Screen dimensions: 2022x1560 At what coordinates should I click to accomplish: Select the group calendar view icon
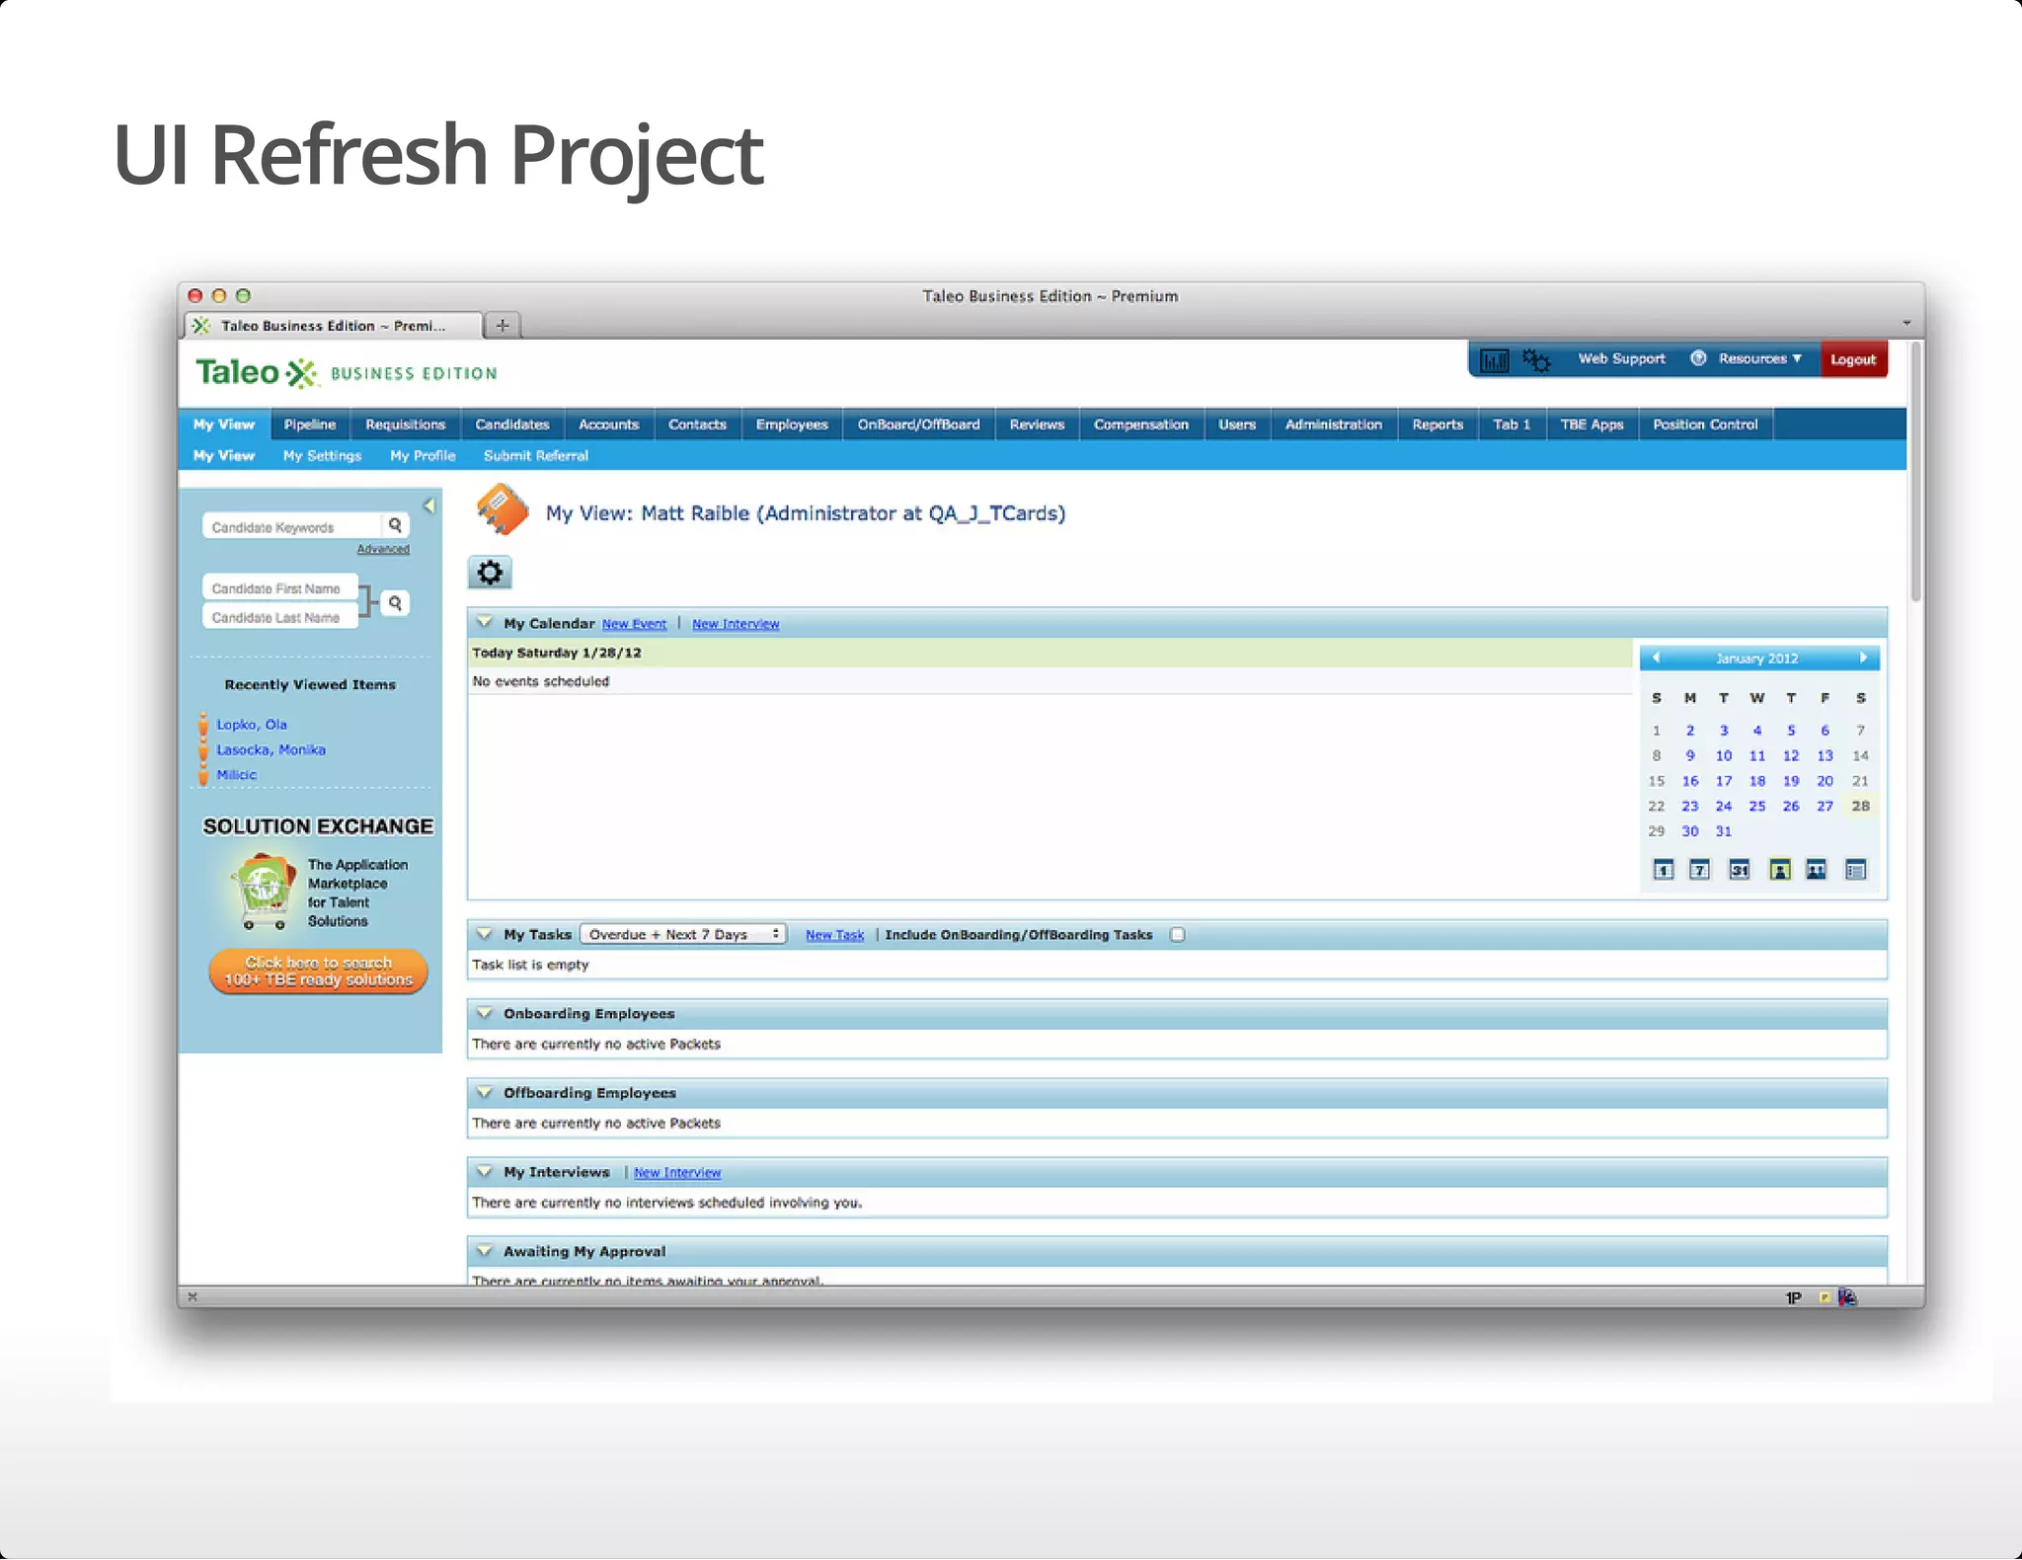pos(1817,870)
